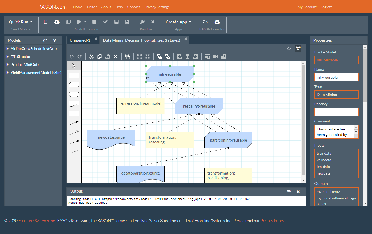
Task: Click the stop model execution square
Action: point(94,22)
